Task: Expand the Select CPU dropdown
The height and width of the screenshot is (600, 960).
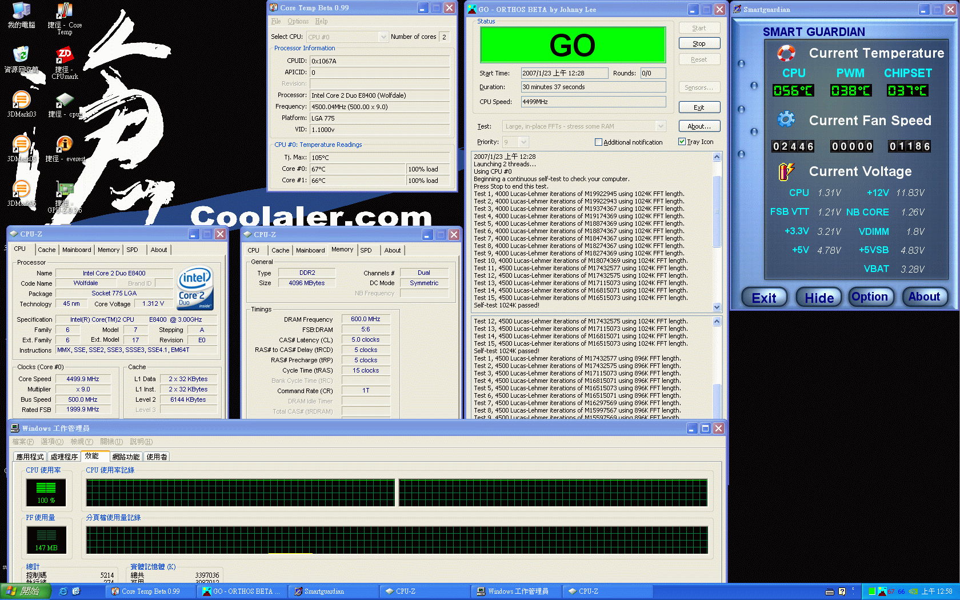Action: [x=383, y=37]
